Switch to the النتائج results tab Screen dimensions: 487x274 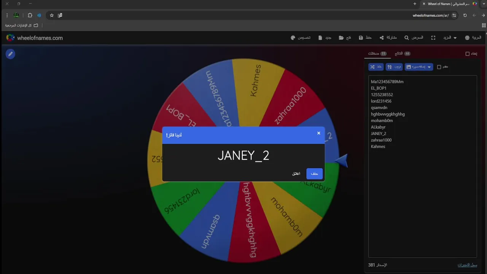(402, 54)
